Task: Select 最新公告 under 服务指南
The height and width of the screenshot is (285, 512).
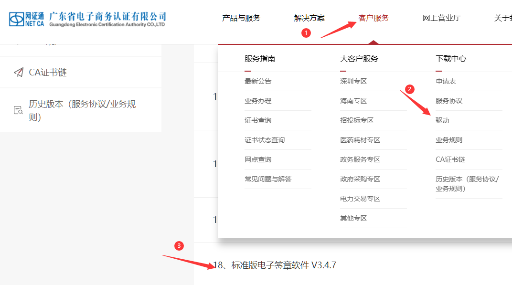Action: pyautogui.click(x=258, y=81)
